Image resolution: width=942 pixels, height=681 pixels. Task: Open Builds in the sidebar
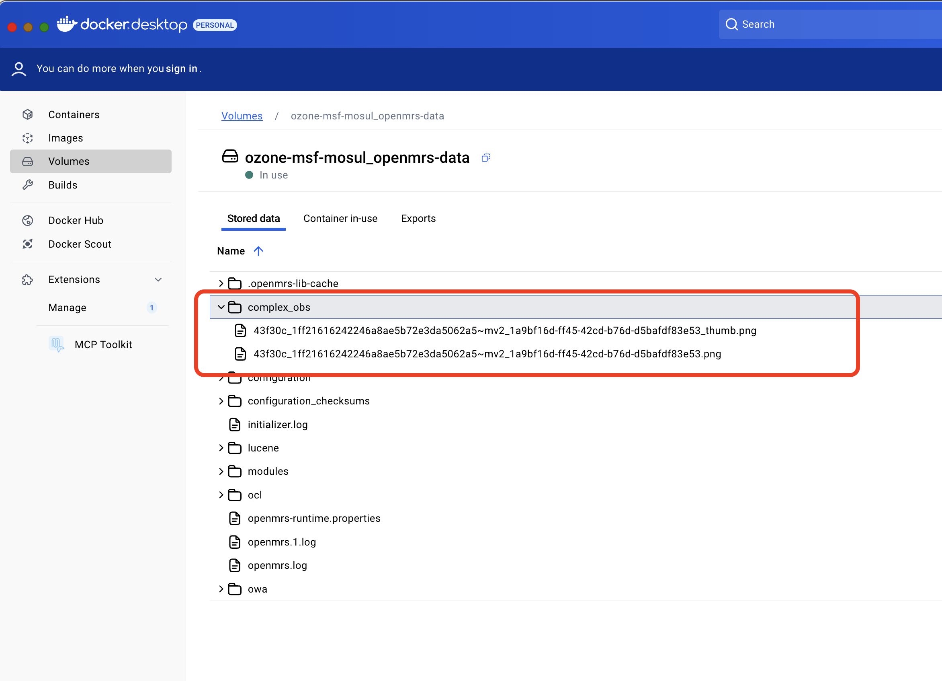tap(90, 185)
